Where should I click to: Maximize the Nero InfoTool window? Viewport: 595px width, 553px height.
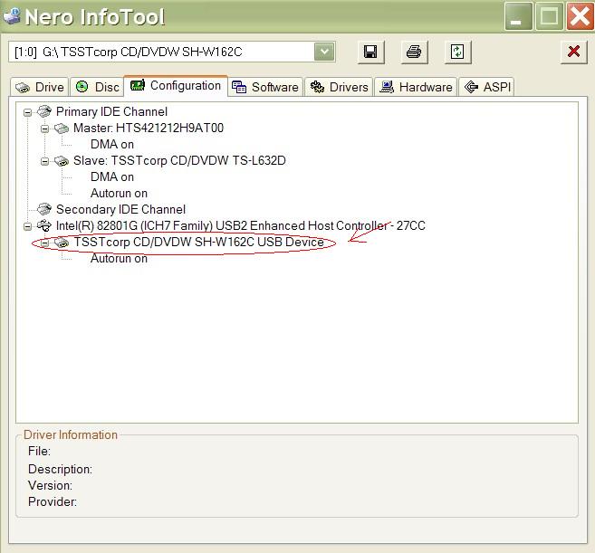tap(549, 16)
